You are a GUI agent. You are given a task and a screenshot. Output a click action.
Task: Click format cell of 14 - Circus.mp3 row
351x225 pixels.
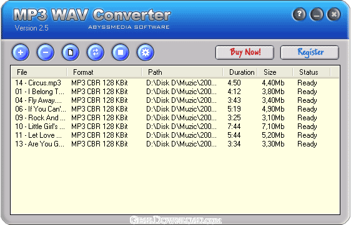99,83
